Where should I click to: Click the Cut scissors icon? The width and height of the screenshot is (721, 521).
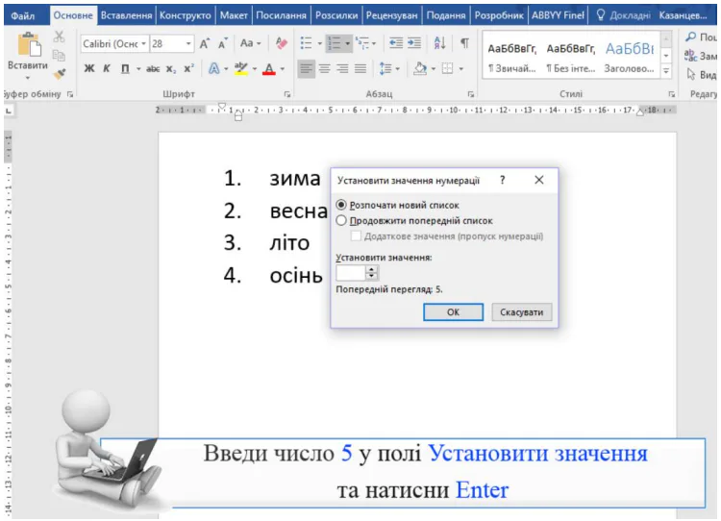coord(60,37)
